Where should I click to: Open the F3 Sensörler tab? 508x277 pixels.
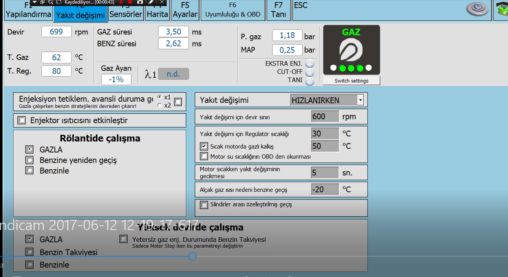[x=126, y=10]
